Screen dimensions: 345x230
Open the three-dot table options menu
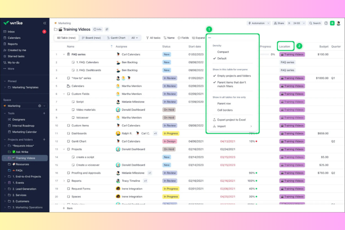coord(210,38)
